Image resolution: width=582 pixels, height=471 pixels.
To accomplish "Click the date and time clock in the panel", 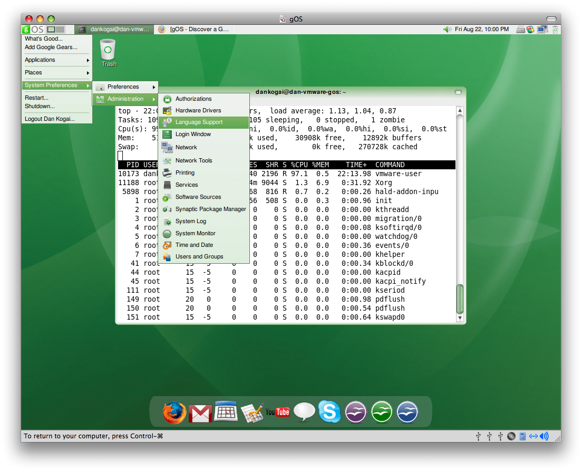I will [481, 30].
